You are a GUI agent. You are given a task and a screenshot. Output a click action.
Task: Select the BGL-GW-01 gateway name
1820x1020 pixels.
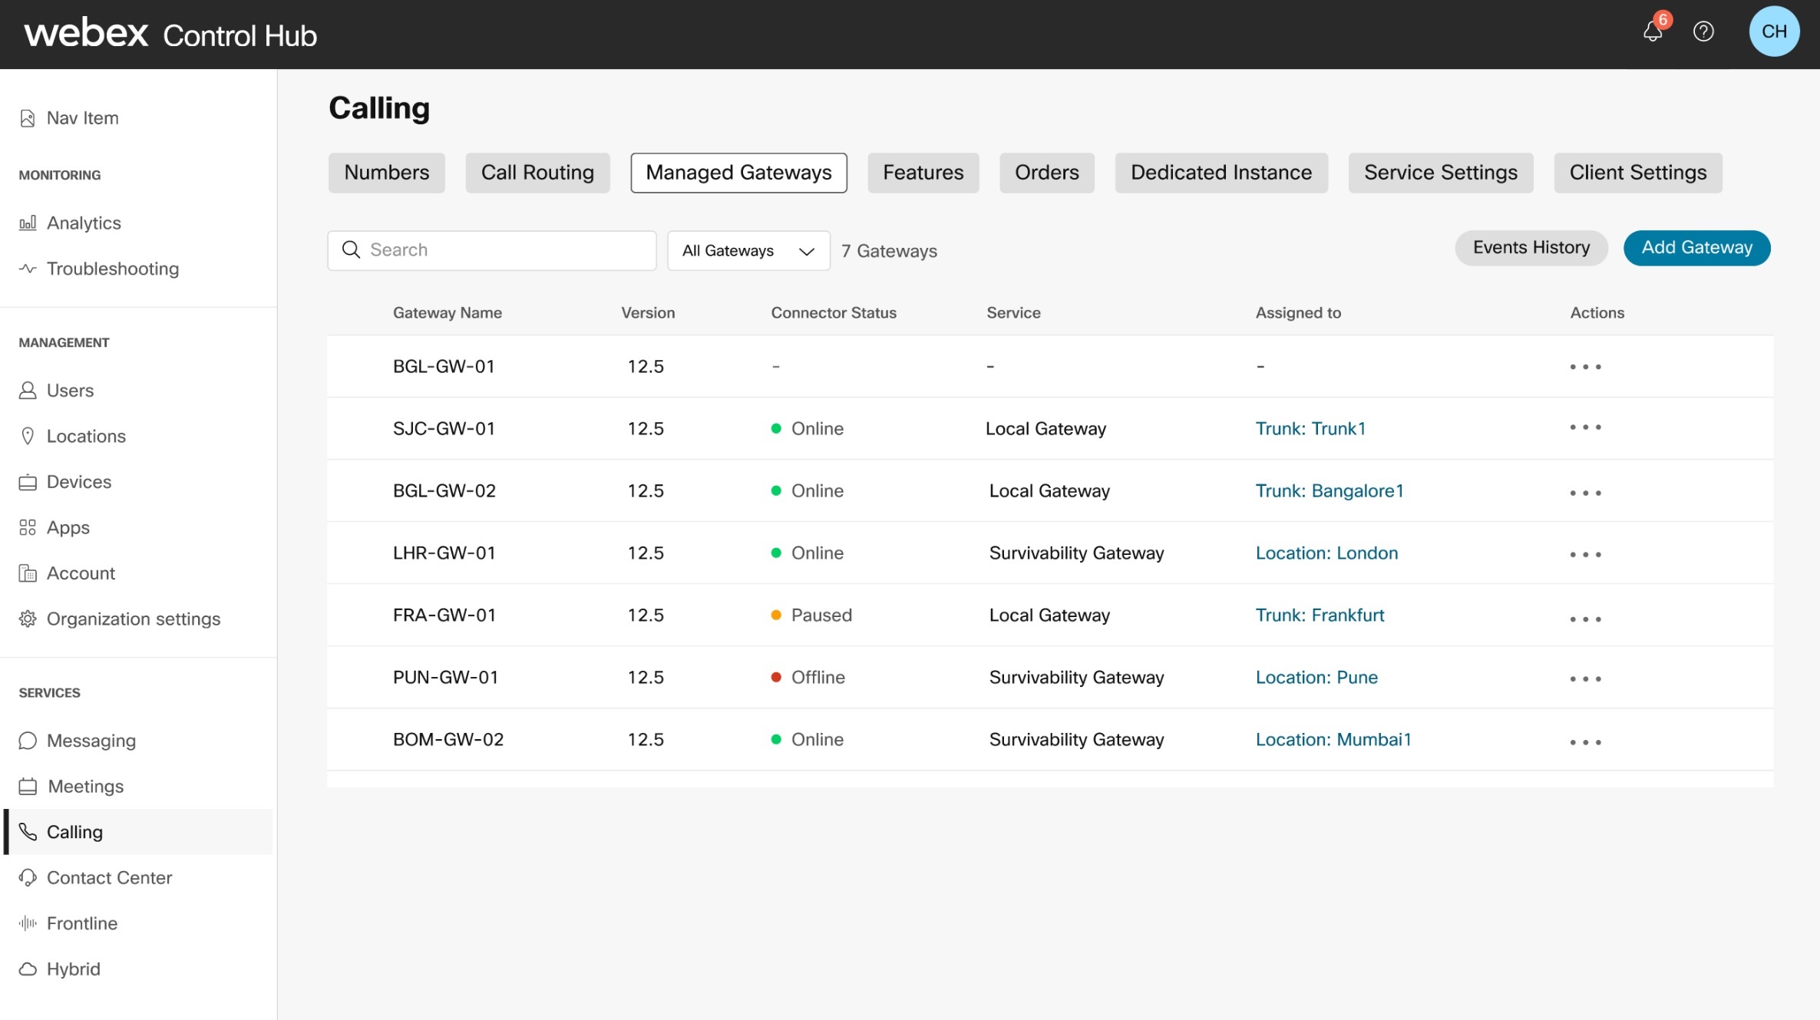pos(444,367)
